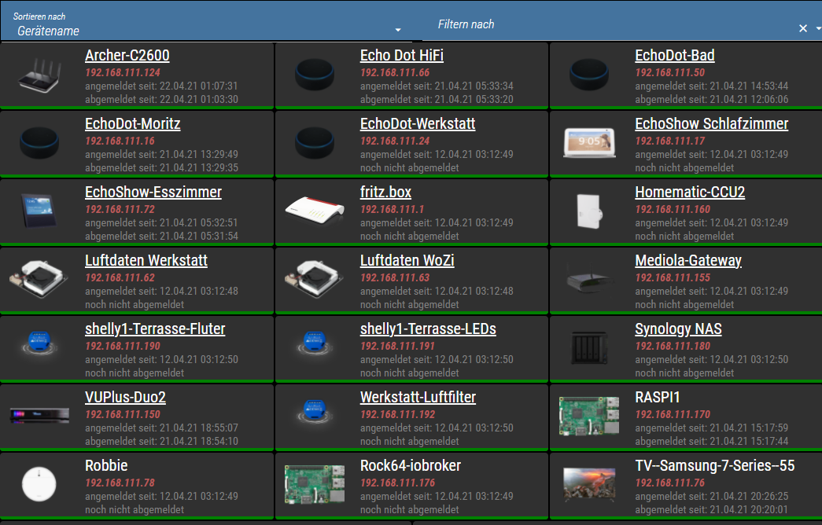The height and width of the screenshot is (525, 822).
Task: Click the Werkstatt-Luftfilter relay image
Action: pyautogui.click(x=315, y=411)
